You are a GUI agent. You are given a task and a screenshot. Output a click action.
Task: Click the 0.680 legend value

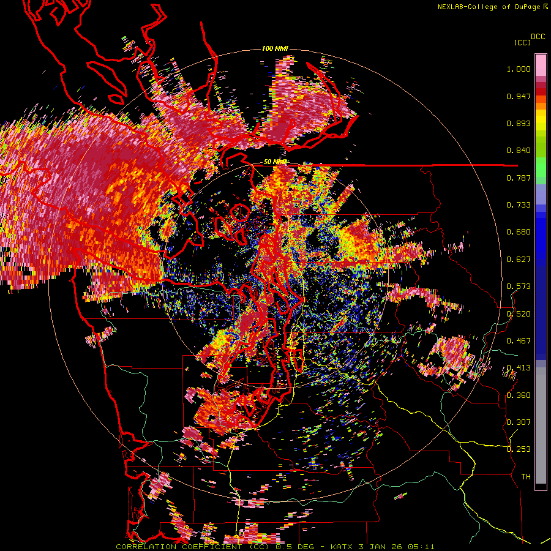click(x=519, y=232)
